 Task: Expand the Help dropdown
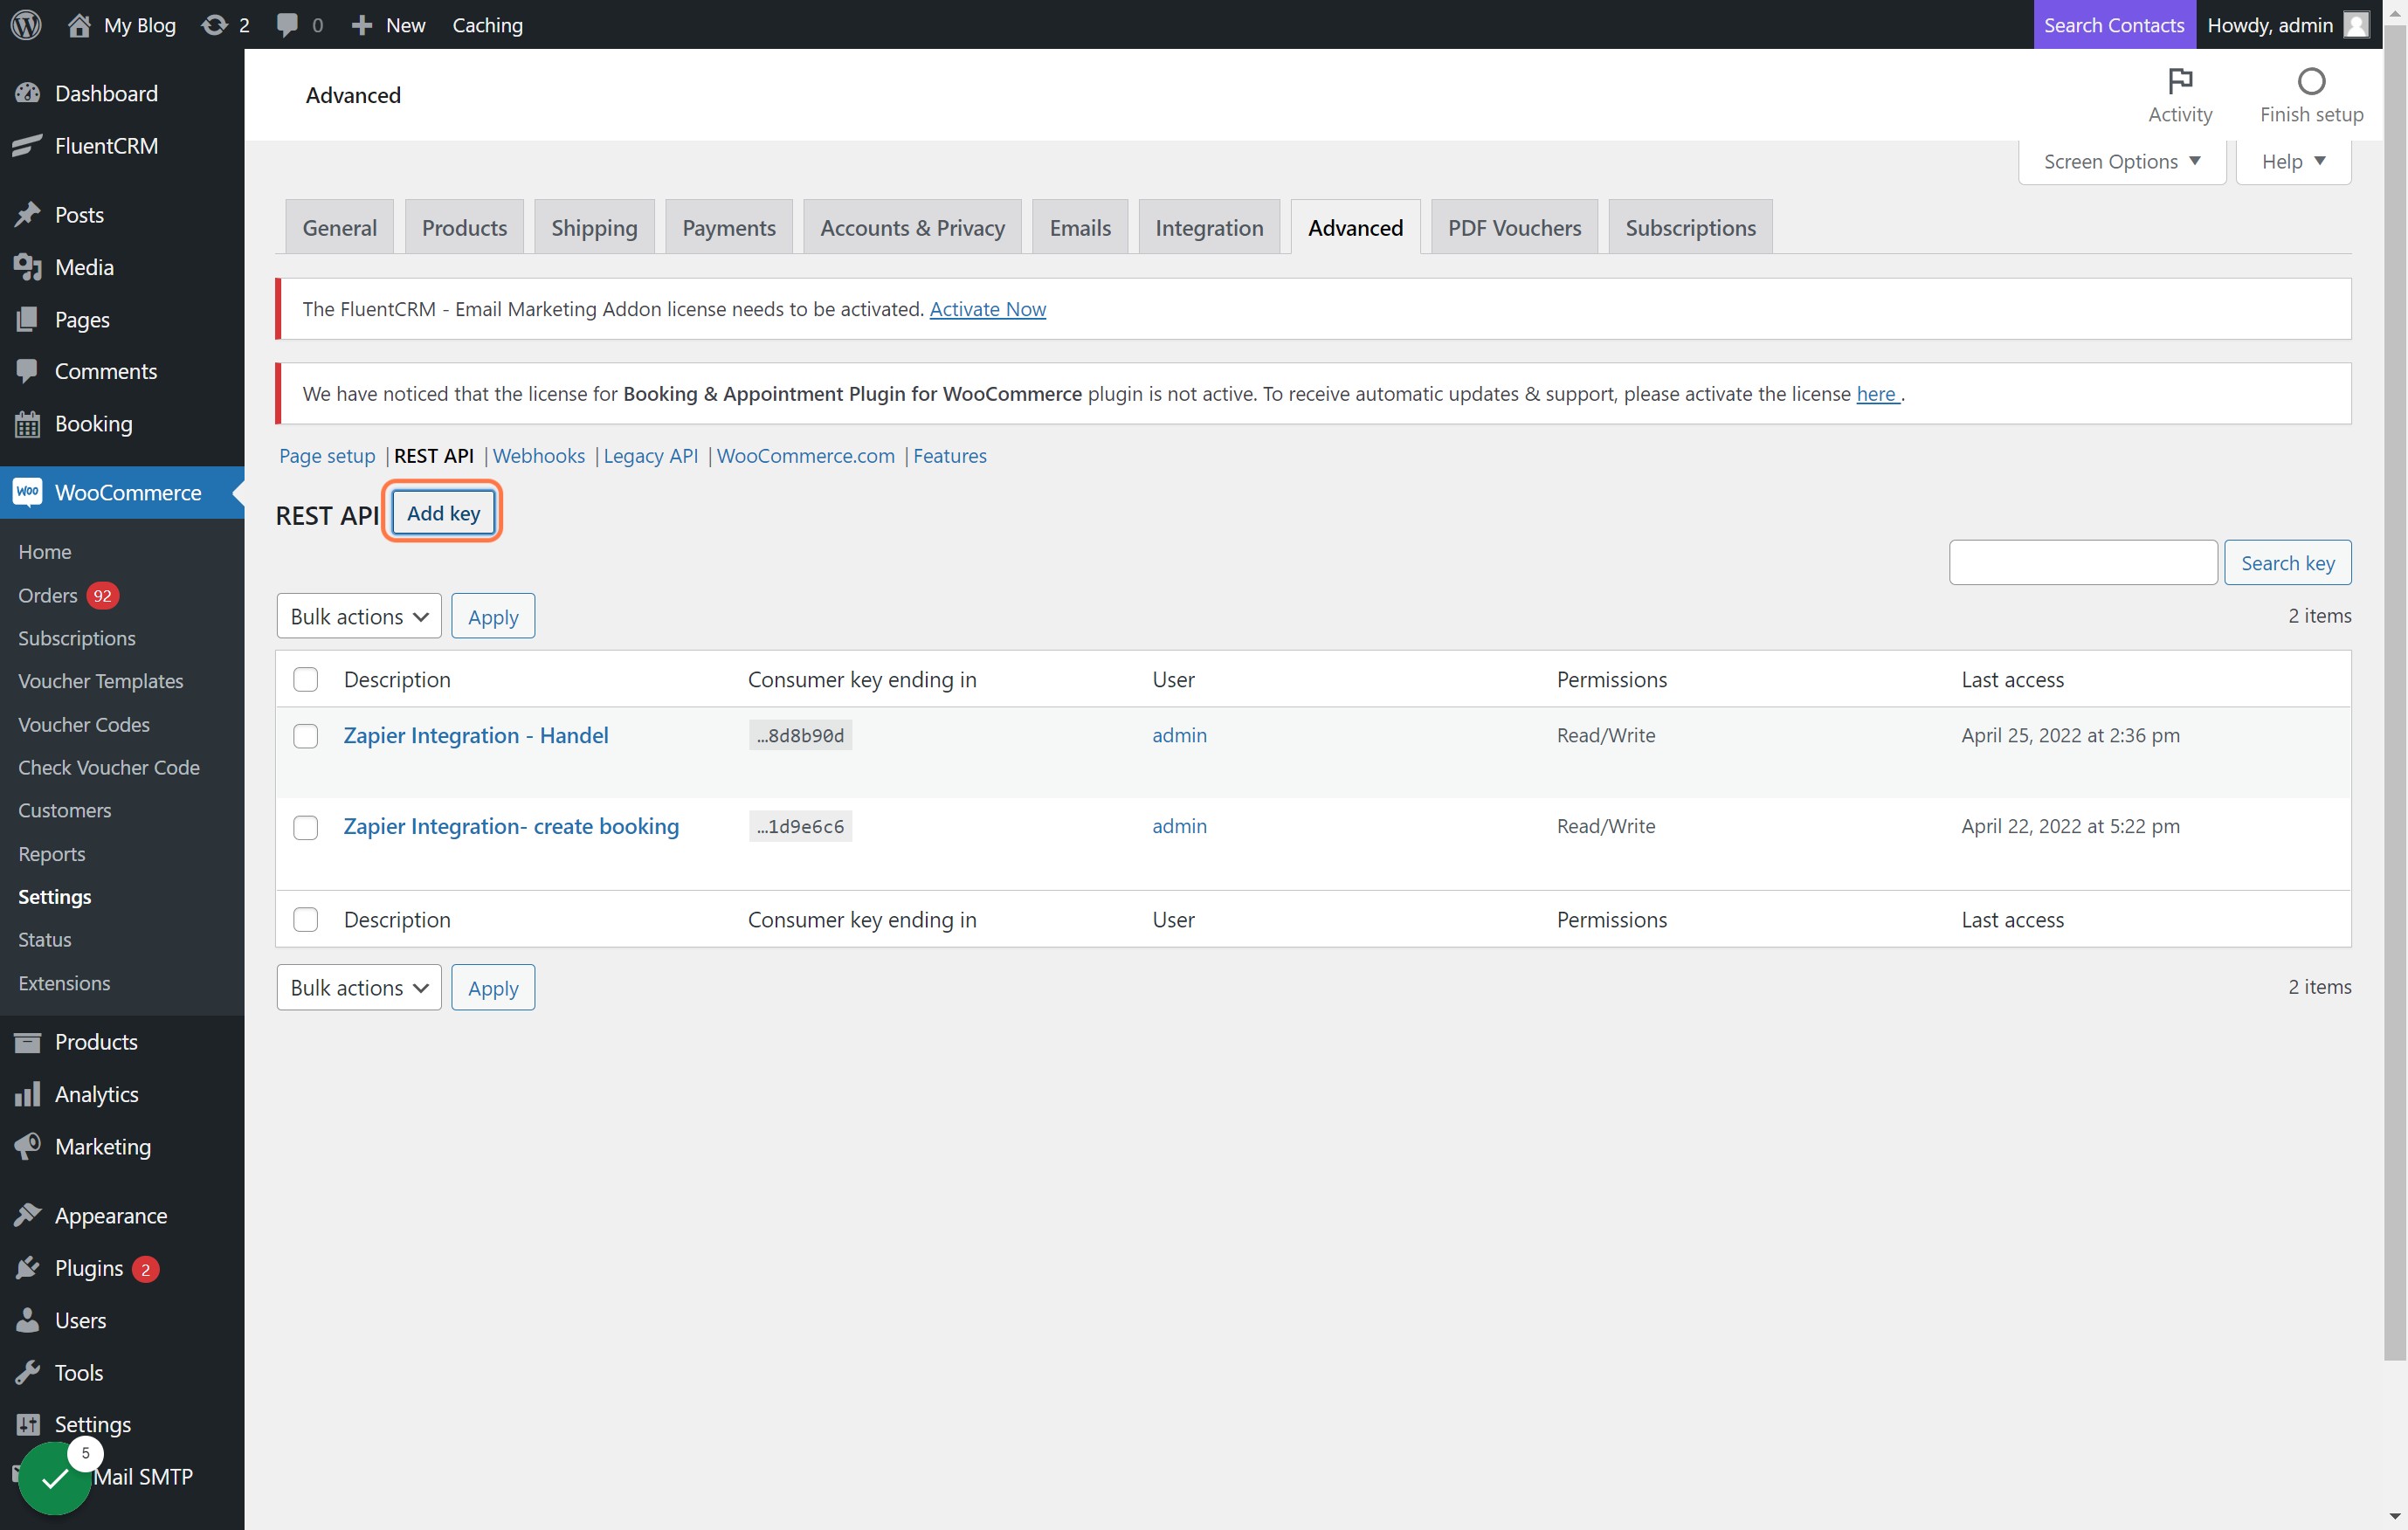(x=2292, y=161)
